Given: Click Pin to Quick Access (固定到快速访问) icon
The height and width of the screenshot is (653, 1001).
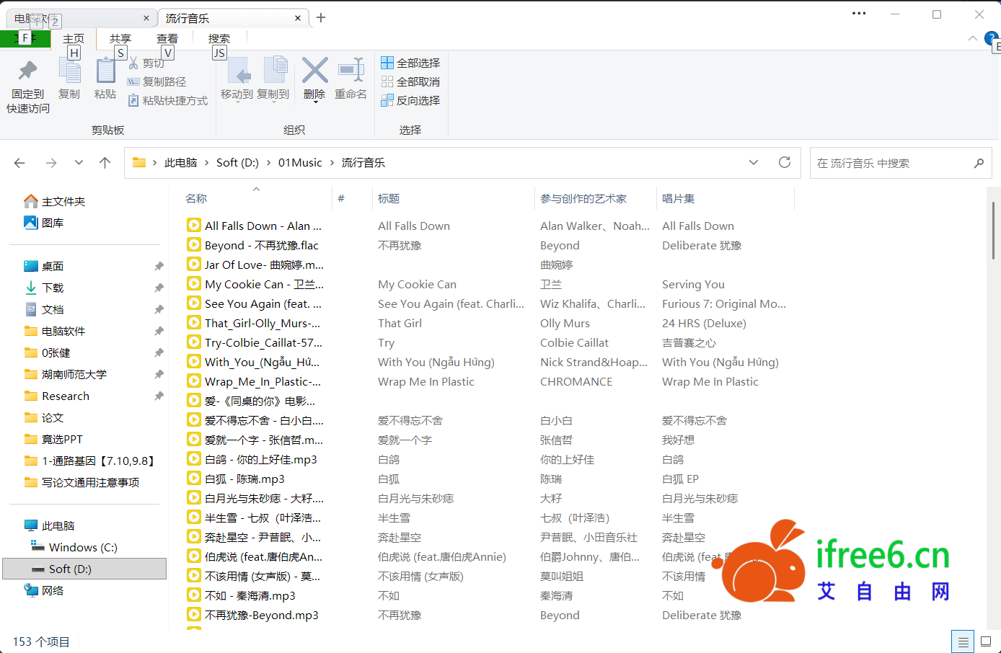Looking at the screenshot, I should pos(27,71).
